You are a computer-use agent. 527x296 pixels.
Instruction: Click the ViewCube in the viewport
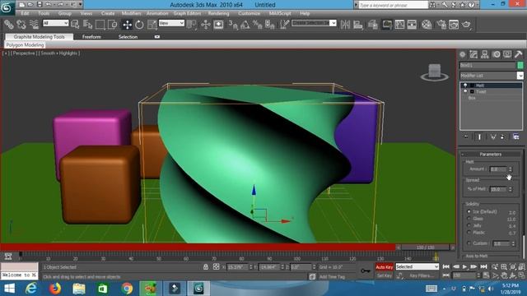434,72
